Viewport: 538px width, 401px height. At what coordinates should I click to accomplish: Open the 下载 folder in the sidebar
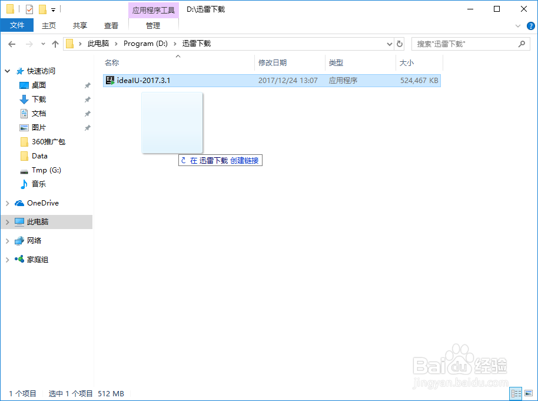pyautogui.click(x=35, y=99)
